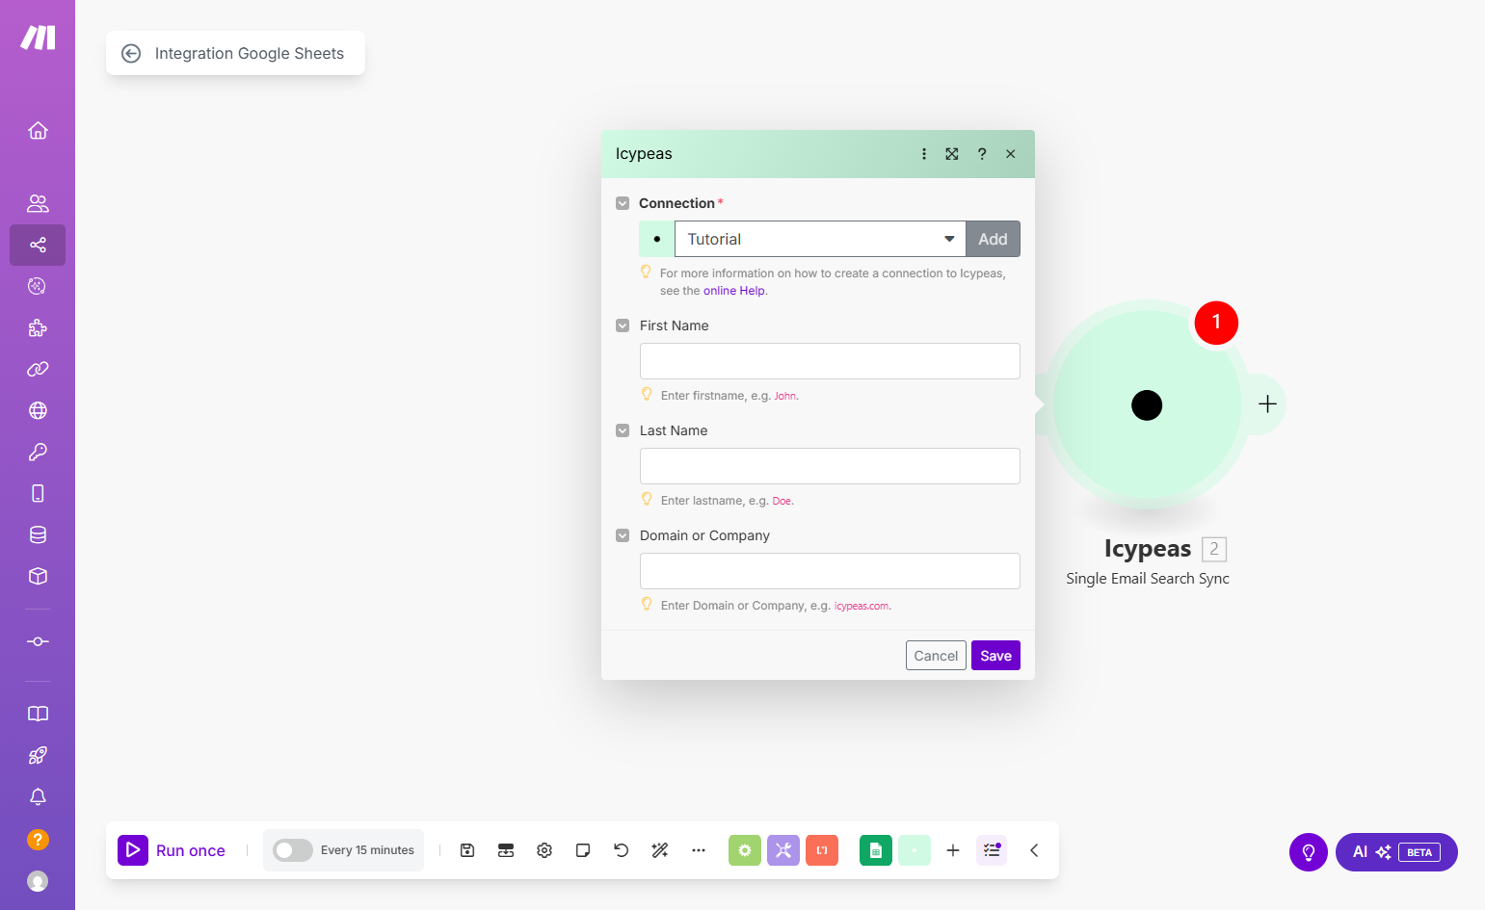Open the Resource hub book icon
The image size is (1485, 910).
(38, 714)
